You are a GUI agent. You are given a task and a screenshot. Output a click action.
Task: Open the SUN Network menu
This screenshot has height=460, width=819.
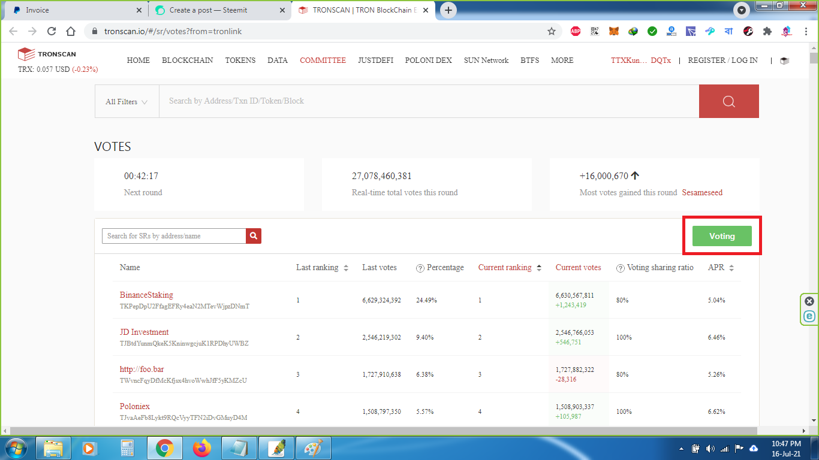coord(486,60)
